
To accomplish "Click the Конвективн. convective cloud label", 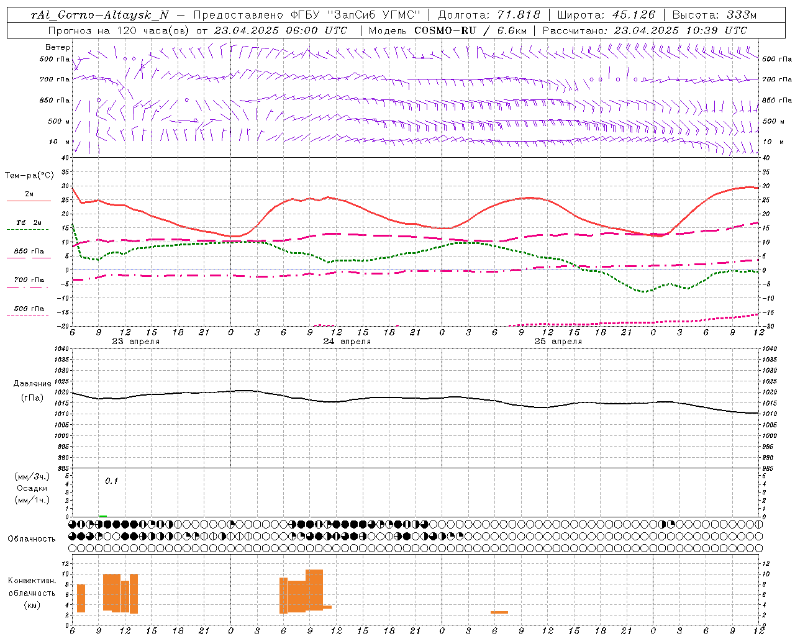I will click(x=32, y=581).
